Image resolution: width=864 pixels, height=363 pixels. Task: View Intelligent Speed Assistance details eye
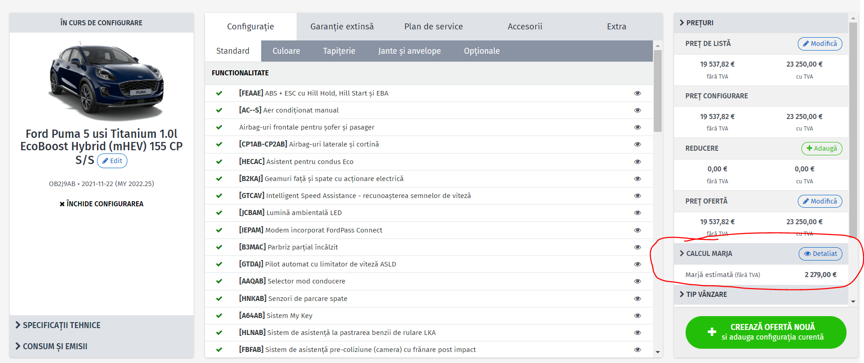point(637,196)
